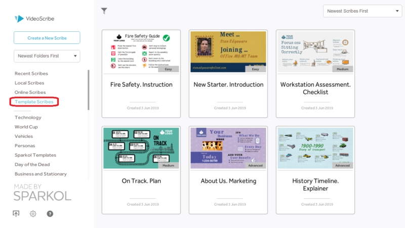
Task: Click the New Starter. Introduction title
Action: coord(228,85)
